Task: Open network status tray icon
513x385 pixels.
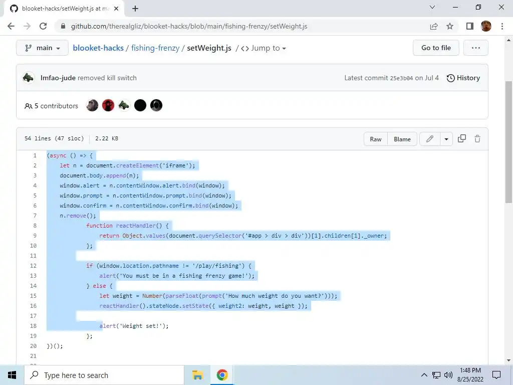Action: tap(436, 375)
